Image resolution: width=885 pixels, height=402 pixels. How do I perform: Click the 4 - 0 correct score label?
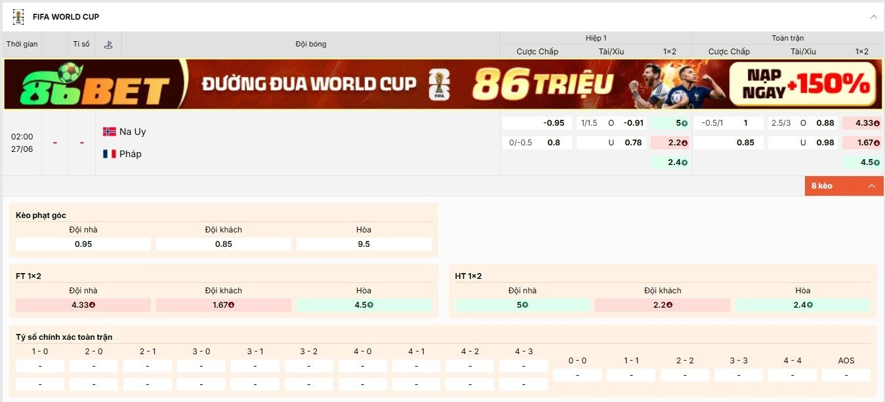pos(362,352)
